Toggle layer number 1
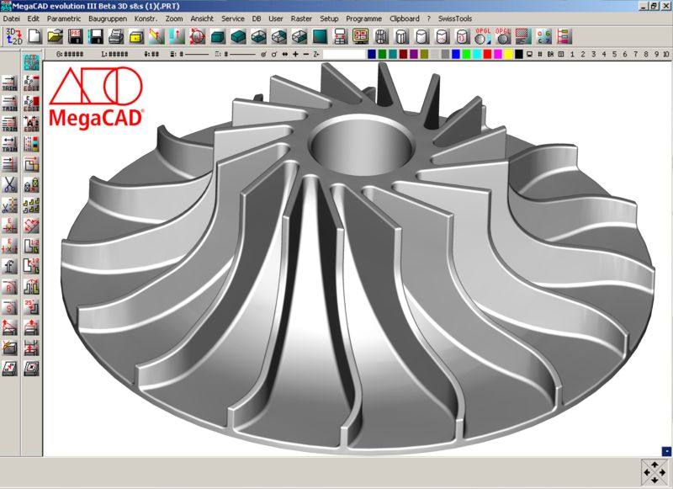Viewport: 673px width, 489px height. tap(572, 54)
